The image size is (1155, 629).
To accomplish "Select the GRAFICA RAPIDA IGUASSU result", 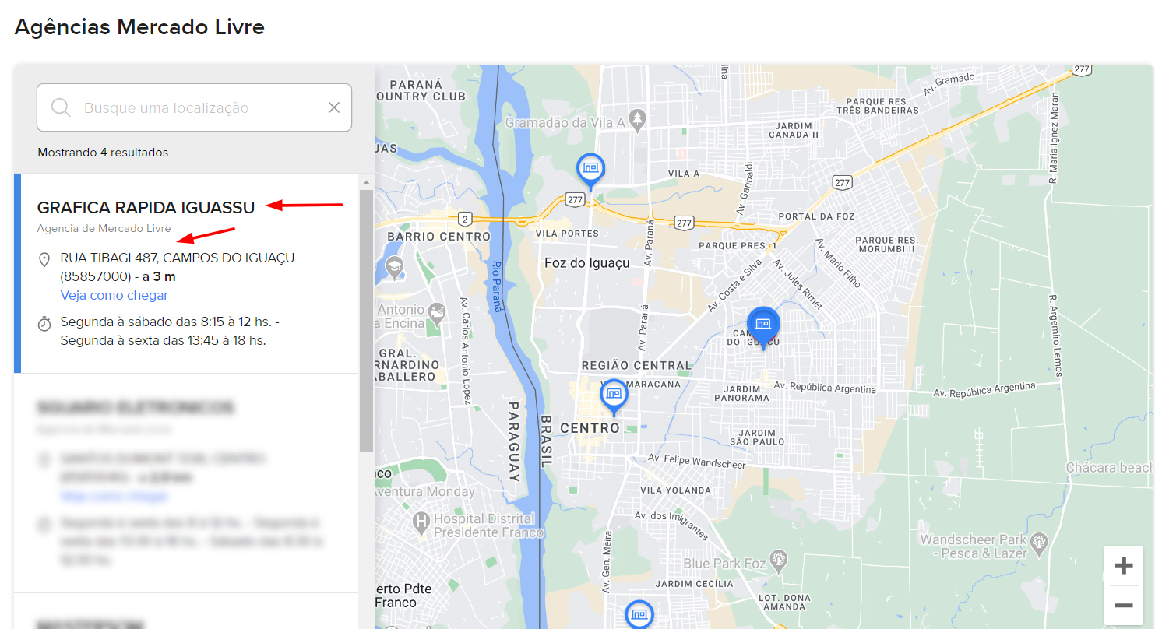I will 146,208.
